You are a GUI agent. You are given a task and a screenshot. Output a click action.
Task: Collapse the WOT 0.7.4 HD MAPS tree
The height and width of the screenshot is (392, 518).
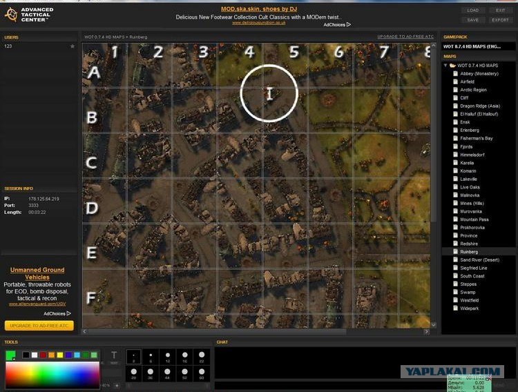point(445,66)
